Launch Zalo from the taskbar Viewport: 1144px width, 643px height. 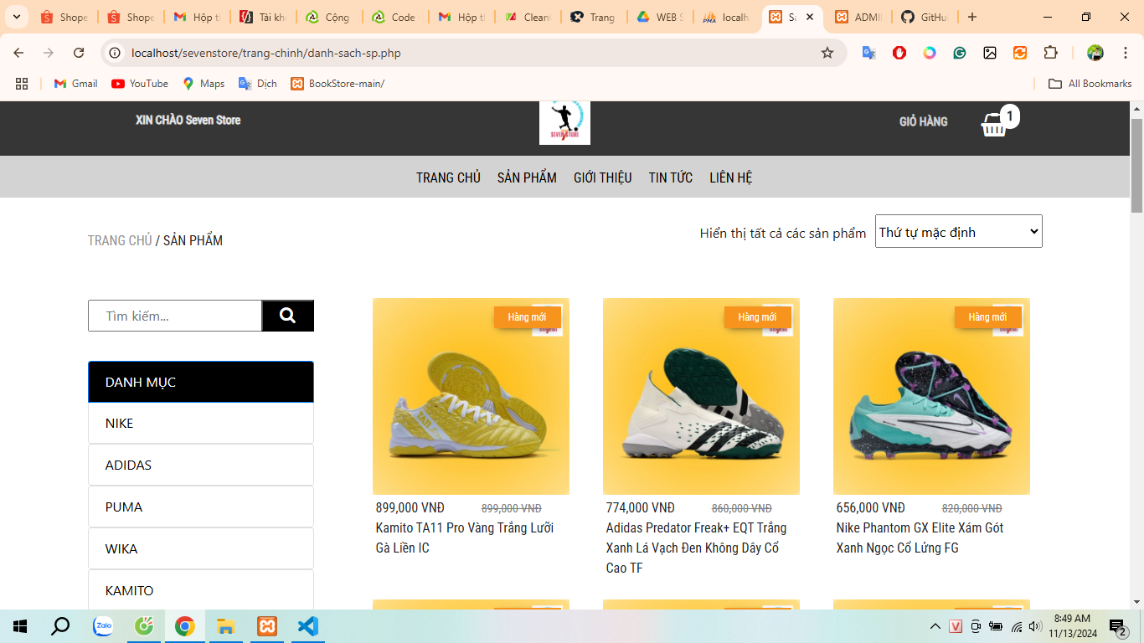click(103, 626)
